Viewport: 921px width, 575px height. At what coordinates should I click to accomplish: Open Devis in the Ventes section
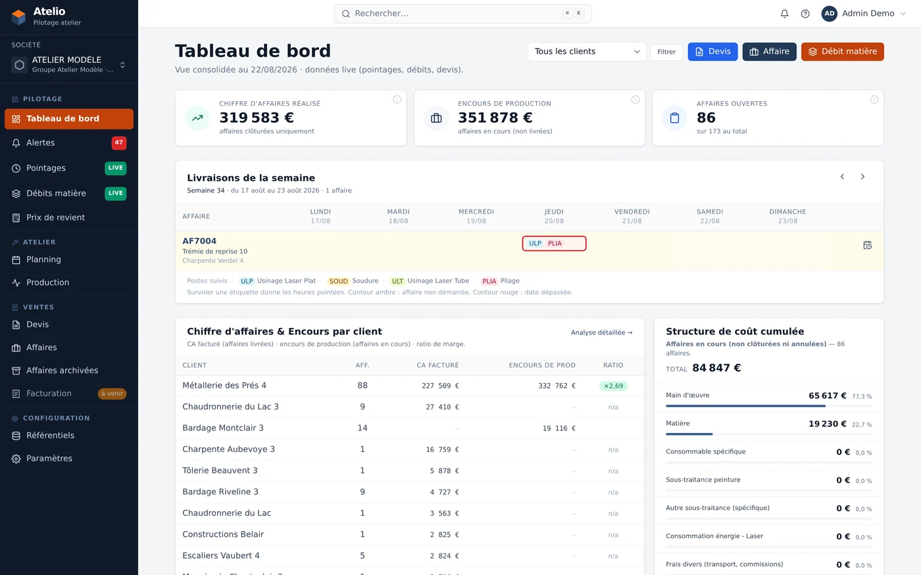coord(69,325)
